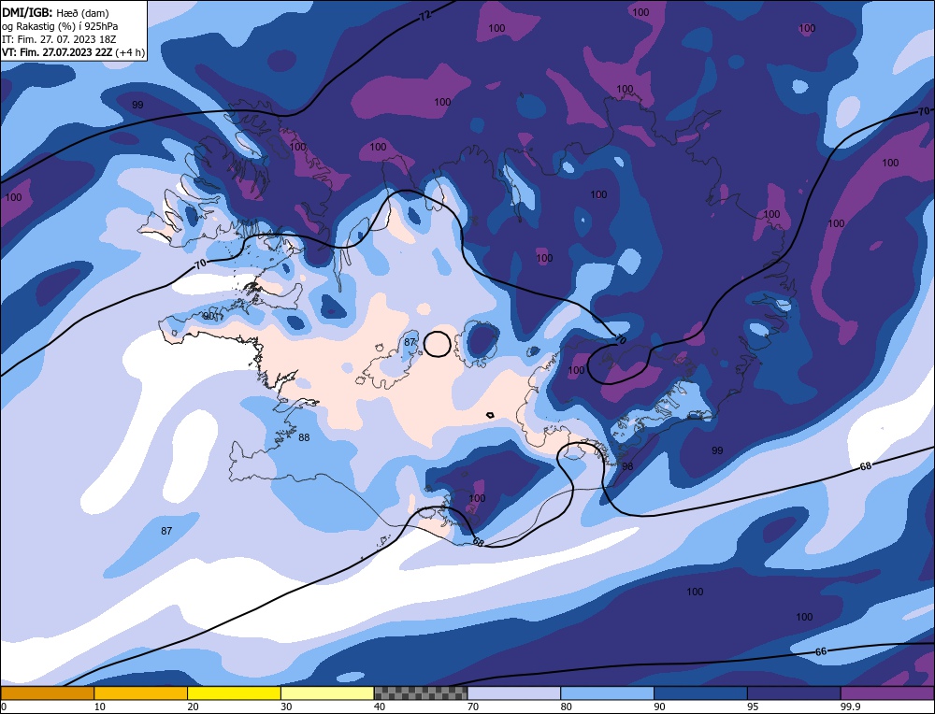Click the '88' humidity value on the map
This screenshot has width=935, height=714.
point(304,437)
